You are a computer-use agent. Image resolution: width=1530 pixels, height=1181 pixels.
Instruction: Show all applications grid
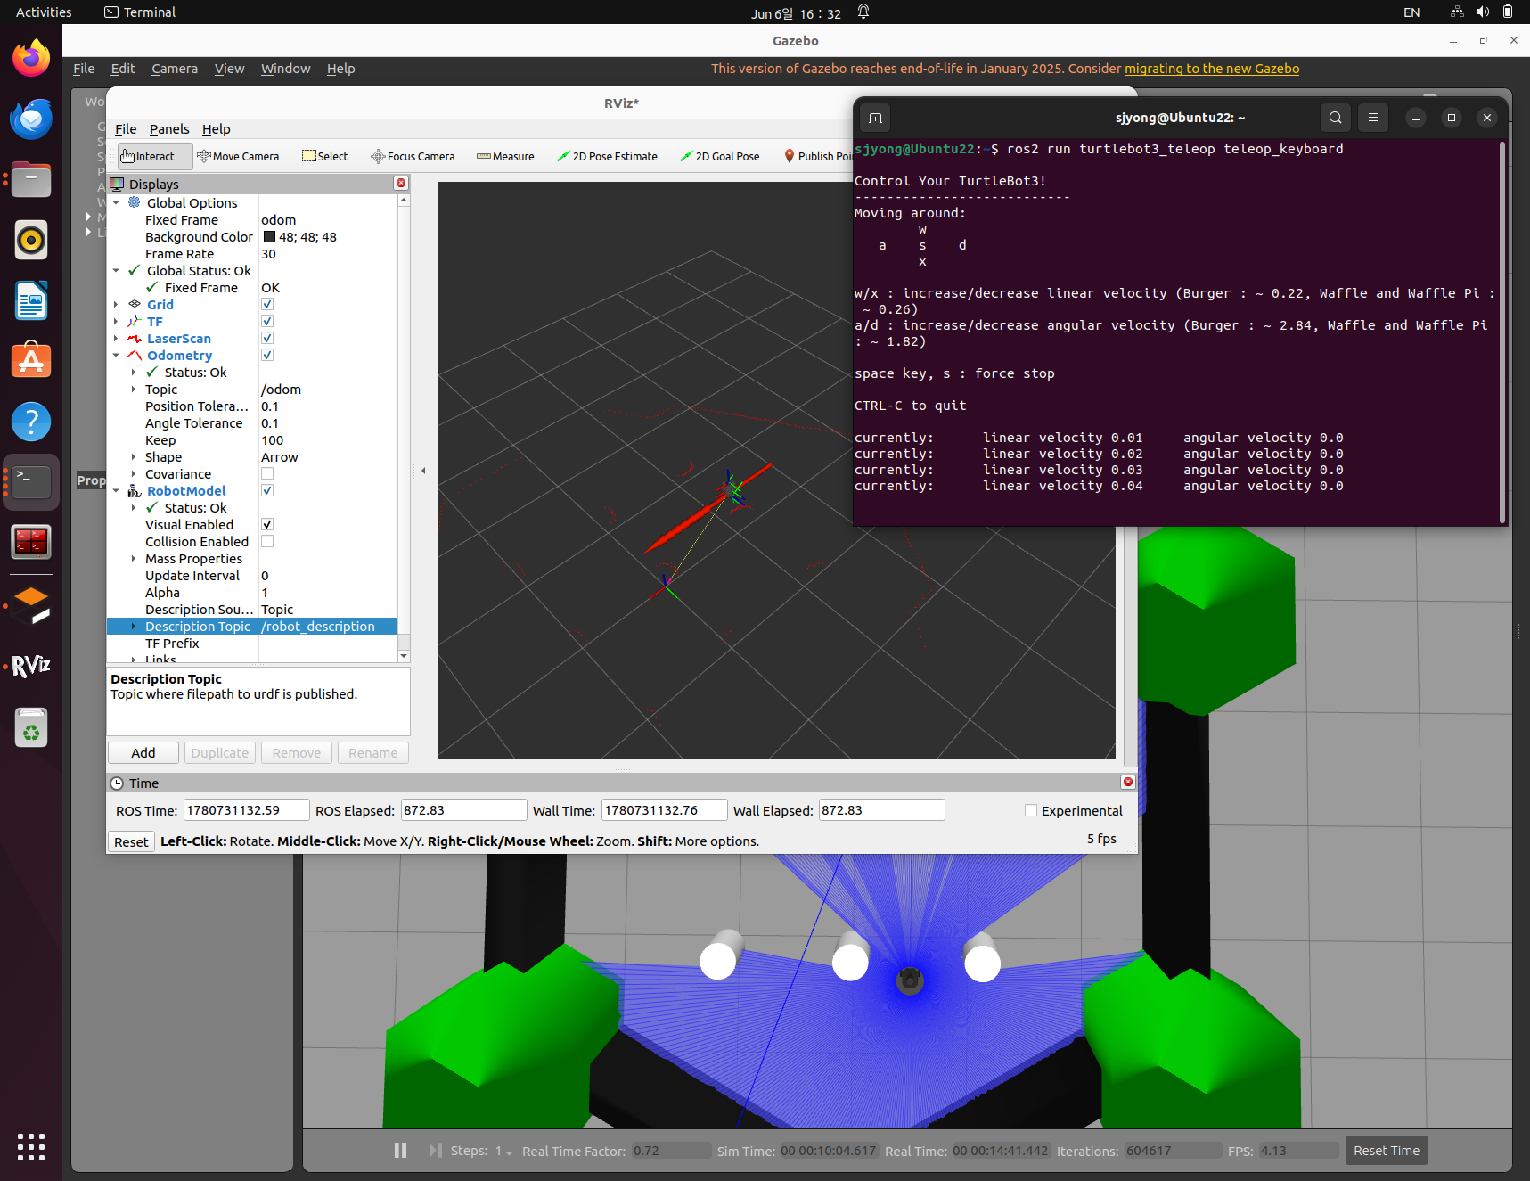31,1147
